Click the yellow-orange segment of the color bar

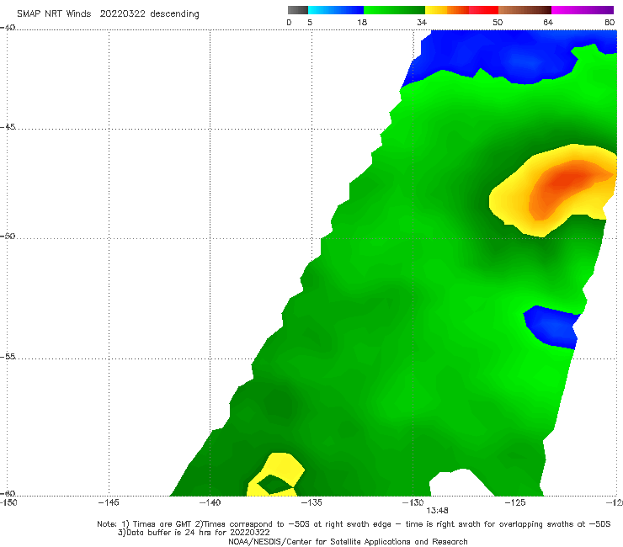[x=447, y=10]
